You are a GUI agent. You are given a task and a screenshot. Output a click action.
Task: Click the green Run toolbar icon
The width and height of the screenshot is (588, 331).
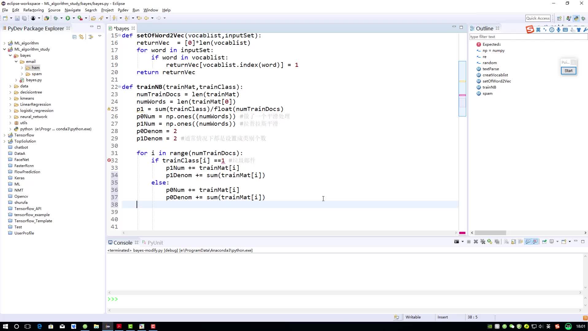click(68, 18)
